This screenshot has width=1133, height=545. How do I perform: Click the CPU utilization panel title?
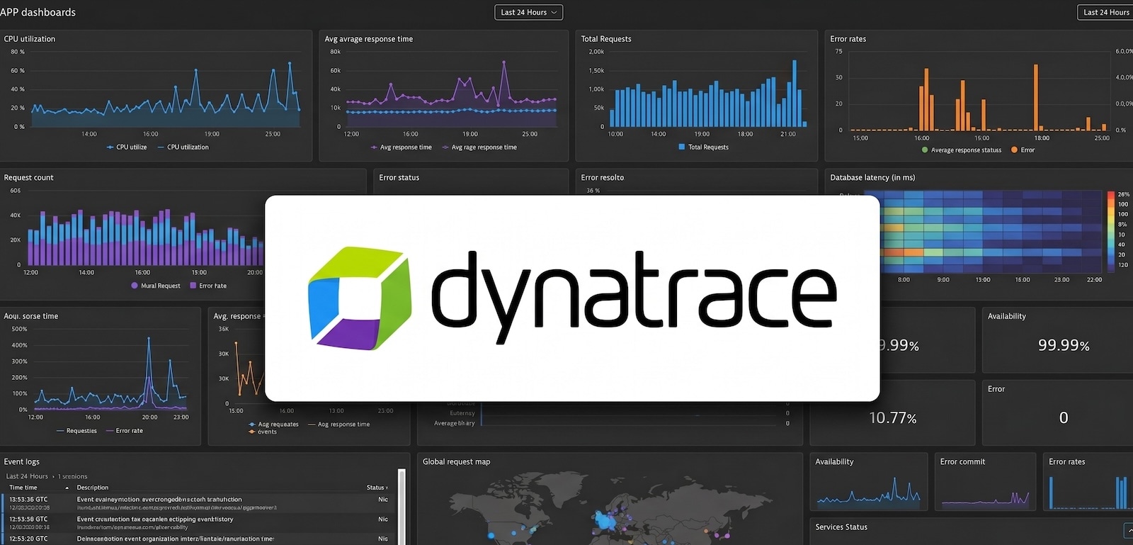click(x=30, y=39)
